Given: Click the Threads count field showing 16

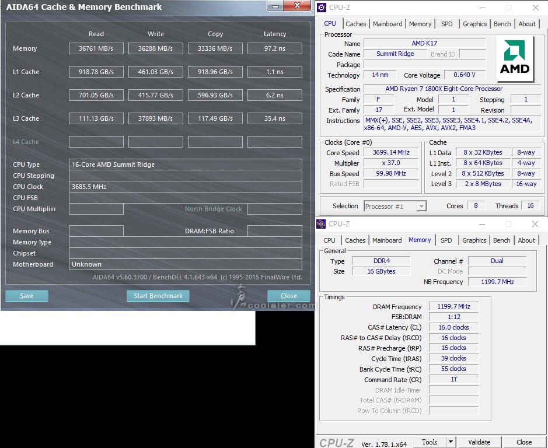Looking at the screenshot, I should tap(530, 205).
